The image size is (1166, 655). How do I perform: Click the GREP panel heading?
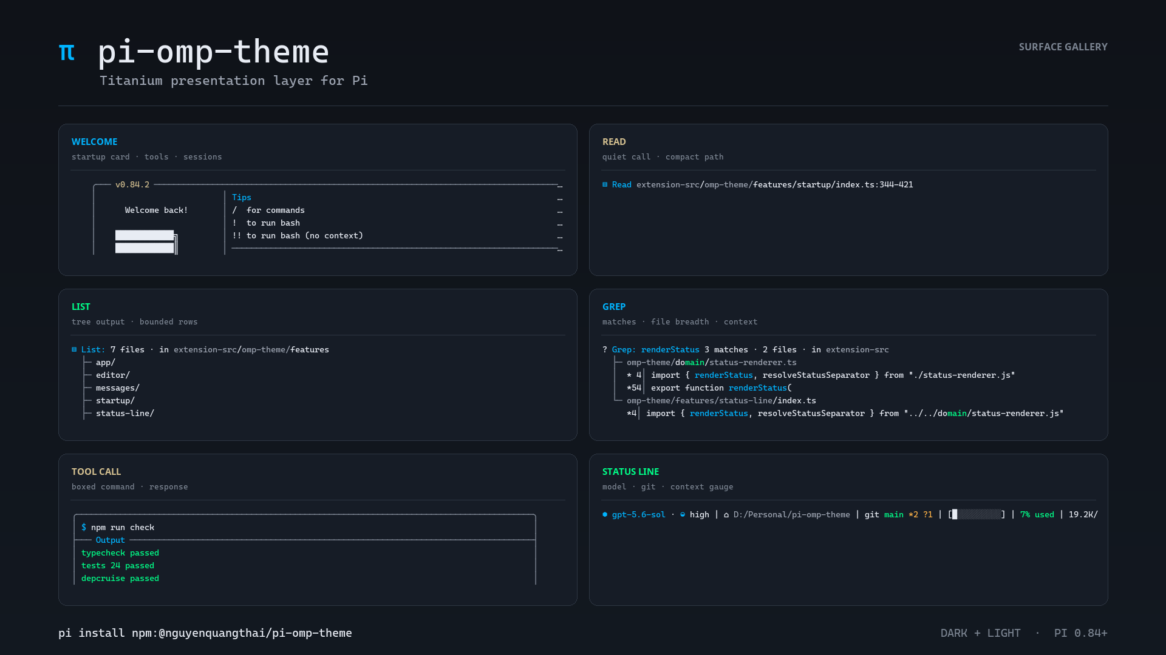pyautogui.click(x=614, y=306)
